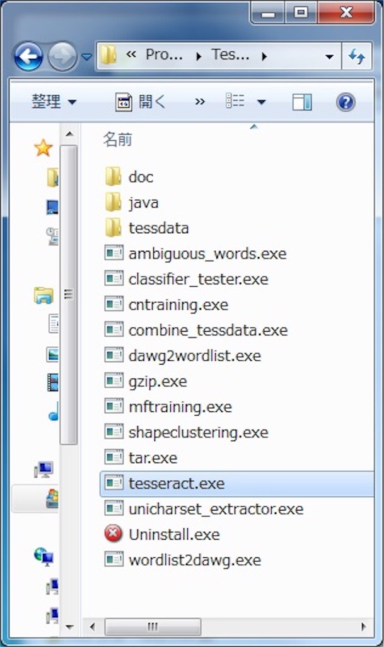Change the view with the view icon
Viewport: 384px width, 647px height.
235,101
